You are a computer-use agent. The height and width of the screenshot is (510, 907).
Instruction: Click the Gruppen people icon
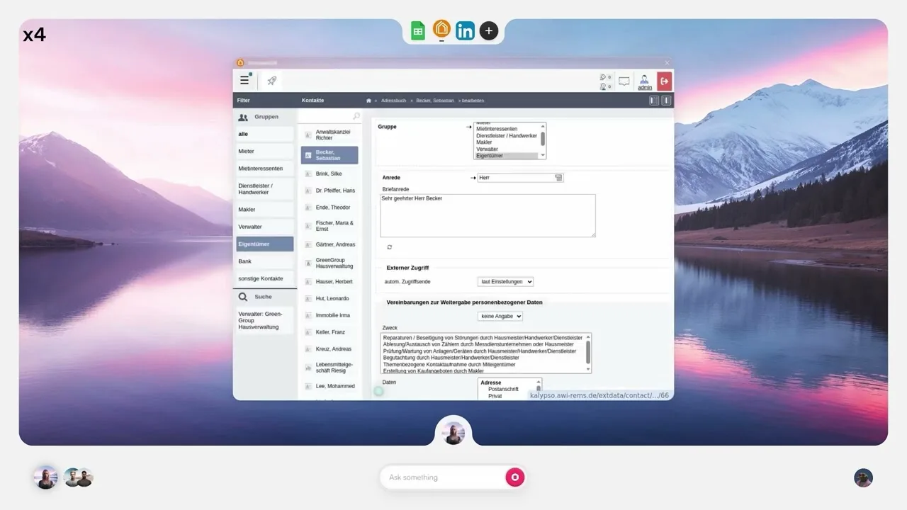(243, 117)
